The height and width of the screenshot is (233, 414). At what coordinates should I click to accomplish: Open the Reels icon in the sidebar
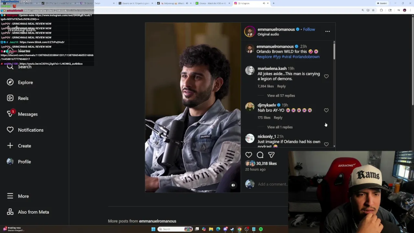10,98
